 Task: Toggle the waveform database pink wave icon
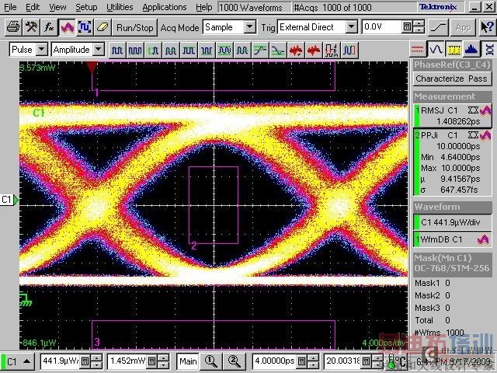67,28
